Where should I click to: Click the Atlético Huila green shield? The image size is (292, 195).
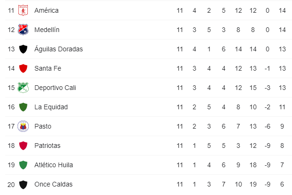pos(23,165)
